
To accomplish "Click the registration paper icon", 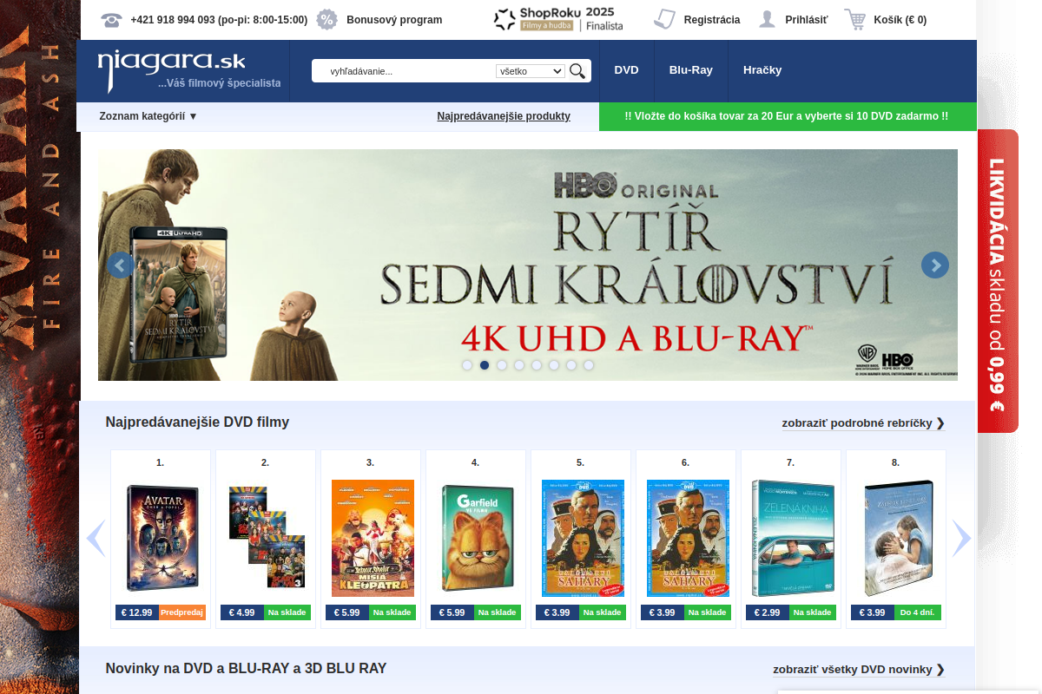I will tap(664, 19).
